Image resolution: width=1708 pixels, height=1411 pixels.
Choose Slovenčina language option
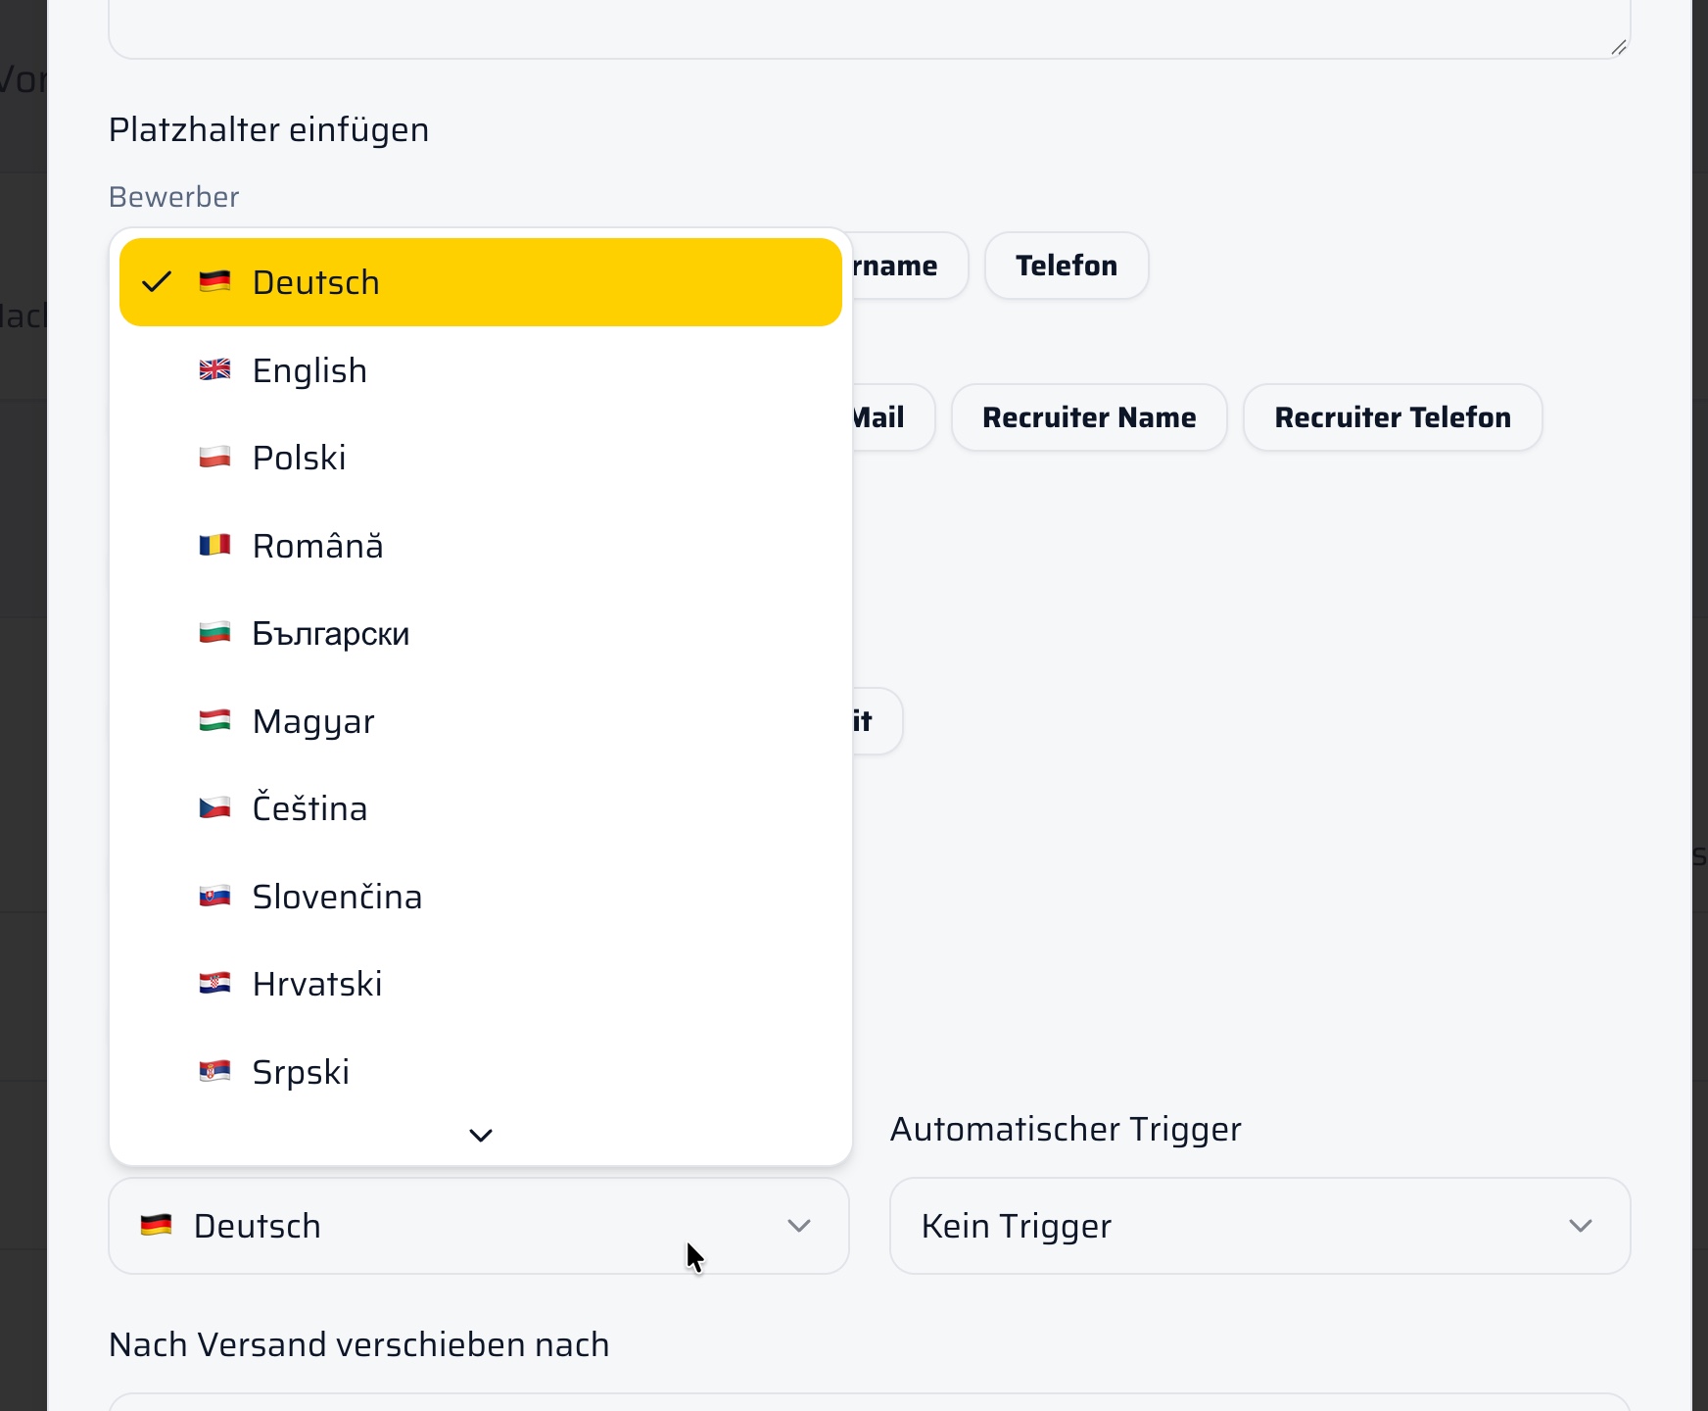pos(480,897)
